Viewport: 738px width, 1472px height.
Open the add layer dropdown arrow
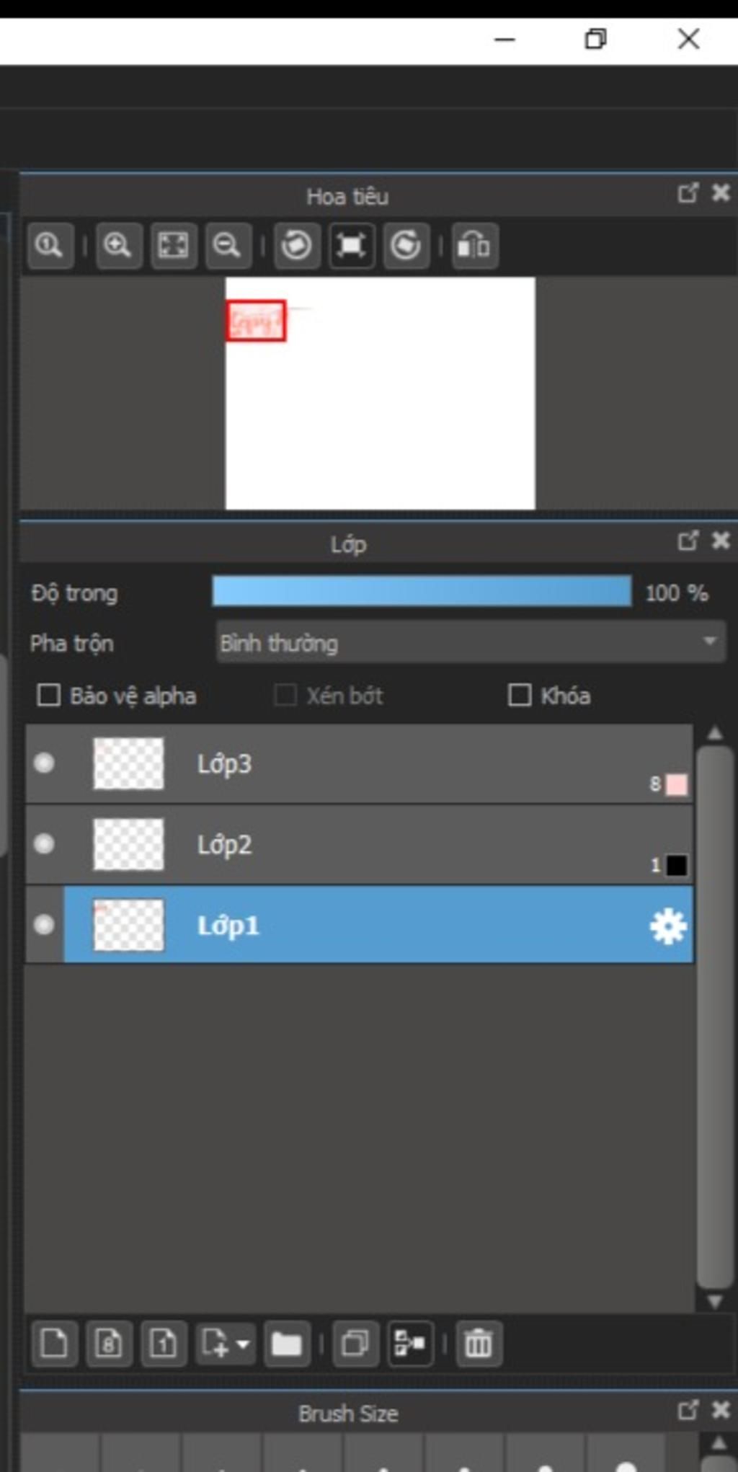[243, 1344]
